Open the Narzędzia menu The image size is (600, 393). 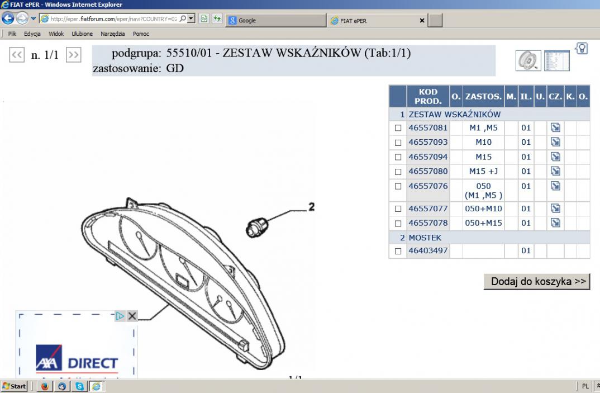[x=112, y=34]
